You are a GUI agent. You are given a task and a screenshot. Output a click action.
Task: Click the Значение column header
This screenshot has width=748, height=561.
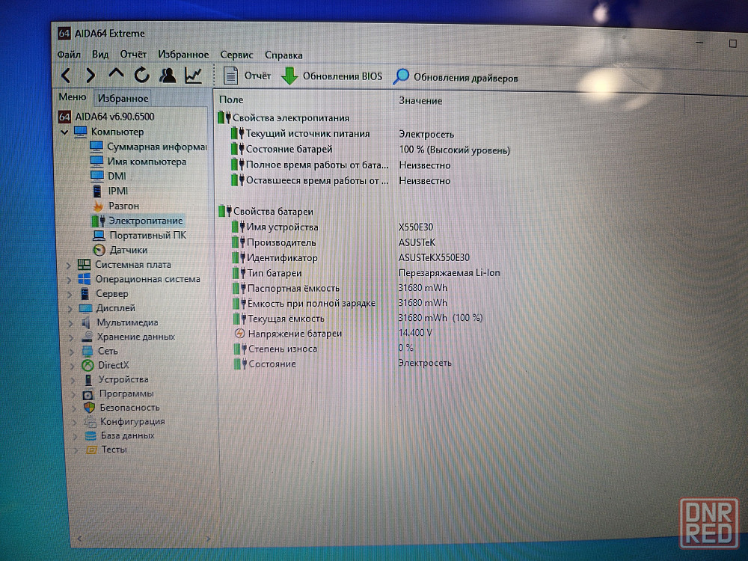(x=420, y=100)
